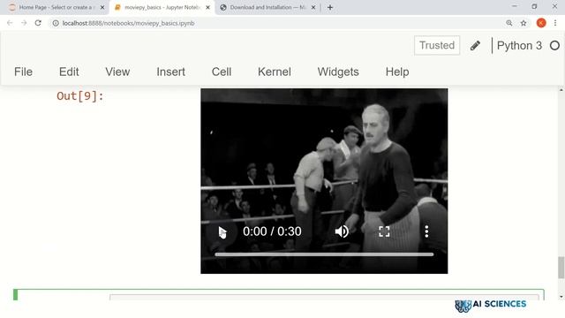Click the page vertical scrollbar thumb
The image size is (565, 318).
point(561,268)
